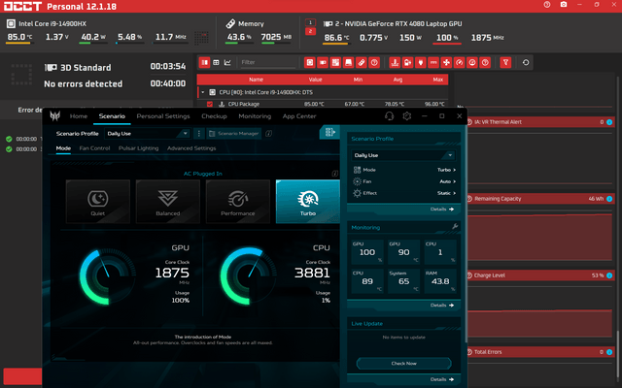Click the Check Now button
This screenshot has width=622, height=388.
pyautogui.click(x=404, y=363)
